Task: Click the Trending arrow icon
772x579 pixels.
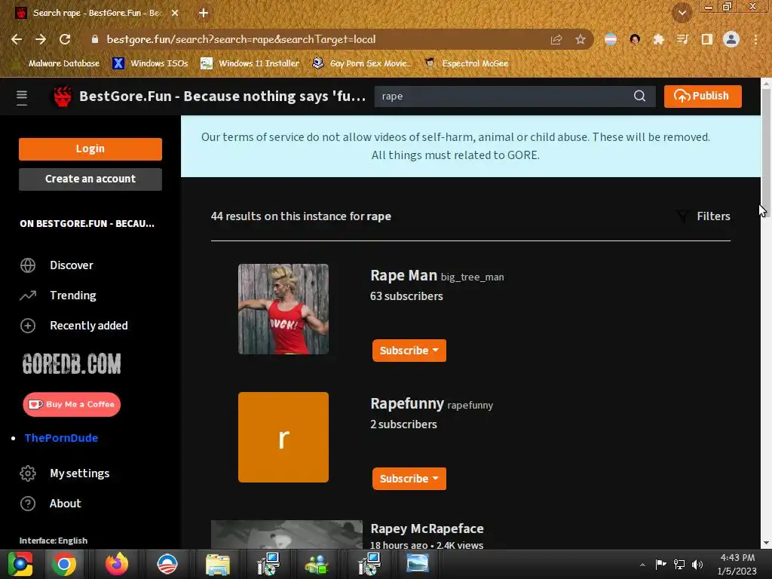Action: click(28, 296)
